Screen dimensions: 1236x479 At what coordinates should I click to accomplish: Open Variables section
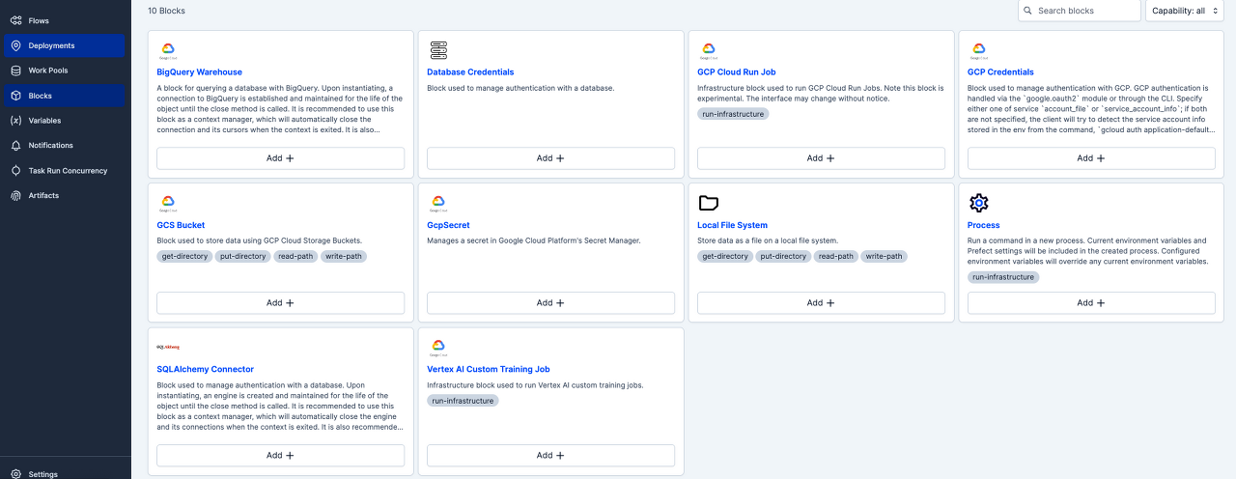[63, 121]
